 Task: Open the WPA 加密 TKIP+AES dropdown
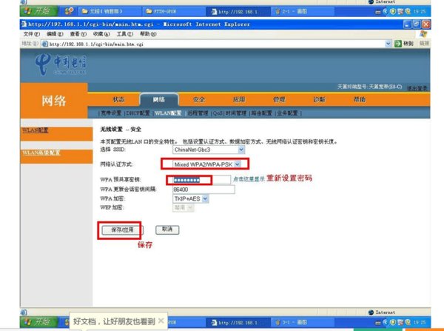pos(191,198)
